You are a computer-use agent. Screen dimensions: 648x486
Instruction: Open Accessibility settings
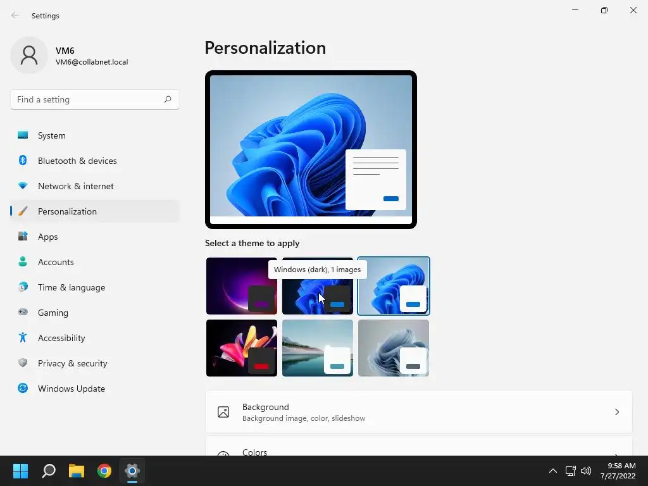95,338
